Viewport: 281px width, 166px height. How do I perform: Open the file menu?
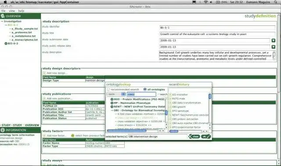4,11
